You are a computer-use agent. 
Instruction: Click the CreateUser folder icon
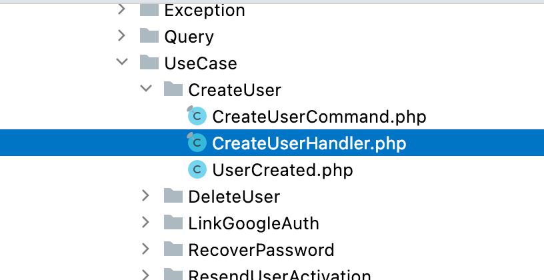173,89
